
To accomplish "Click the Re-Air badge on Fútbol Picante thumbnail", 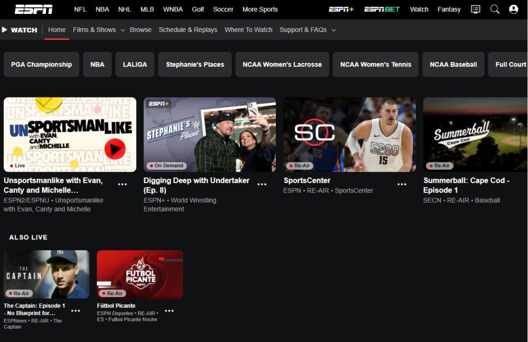I will click(112, 294).
